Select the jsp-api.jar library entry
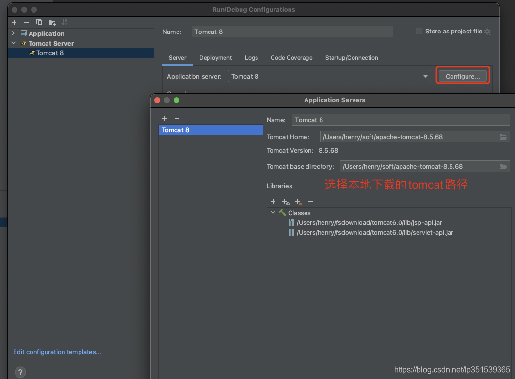The height and width of the screenshot is (379, 515). click(x=369, y=222)
